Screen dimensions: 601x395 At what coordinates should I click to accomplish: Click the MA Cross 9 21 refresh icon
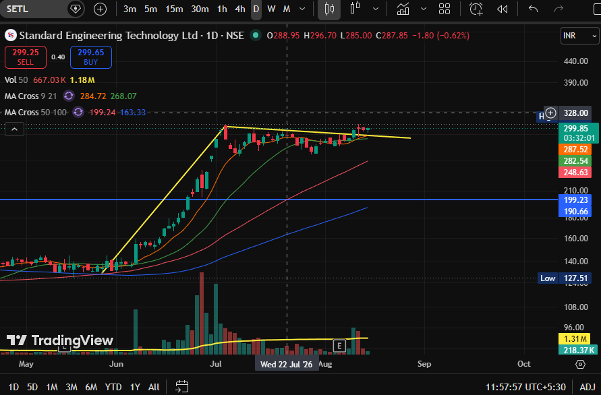(69, 96)
